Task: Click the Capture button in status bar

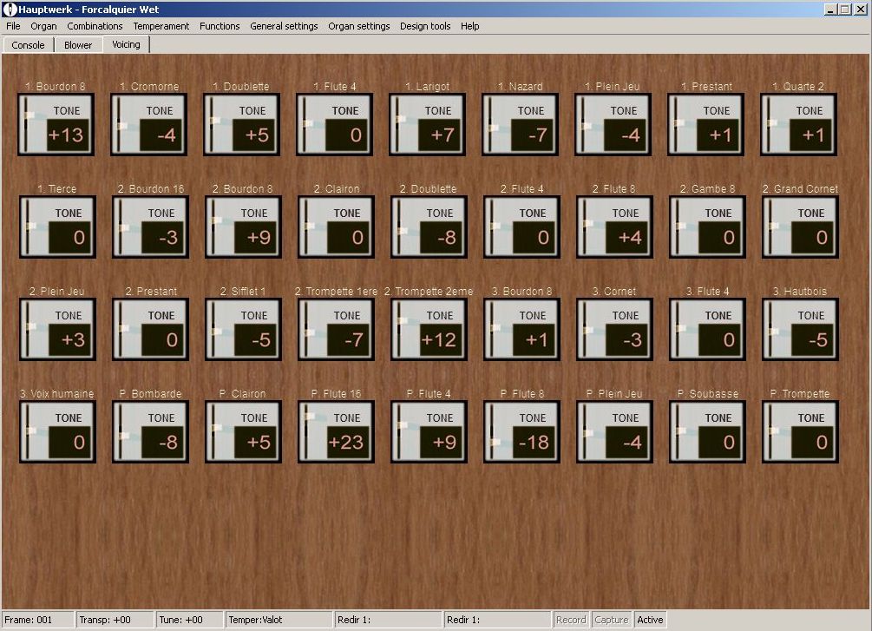Action: pyautogui.click(x=611, y=620)
